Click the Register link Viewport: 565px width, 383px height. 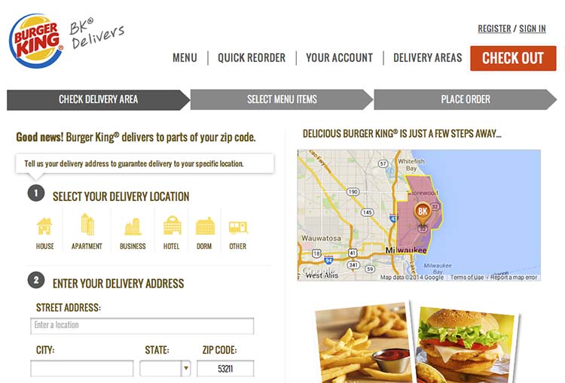(x=494, y=29)
